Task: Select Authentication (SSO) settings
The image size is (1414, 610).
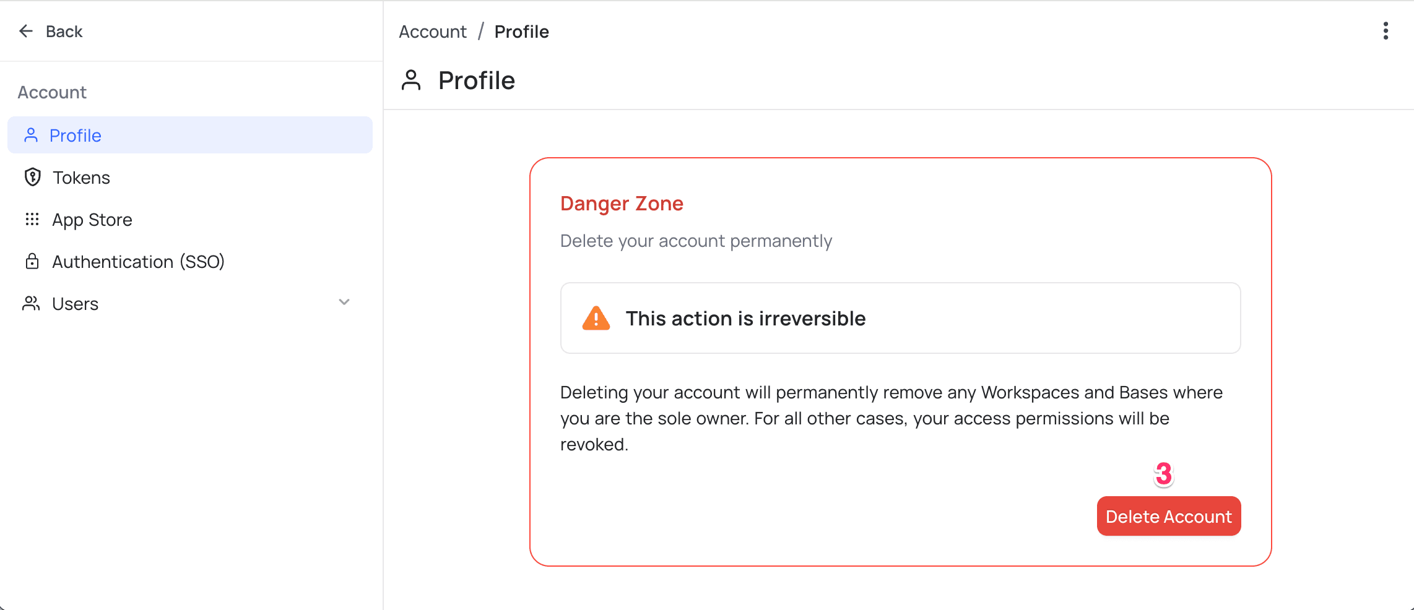Action: pos(138,261)
